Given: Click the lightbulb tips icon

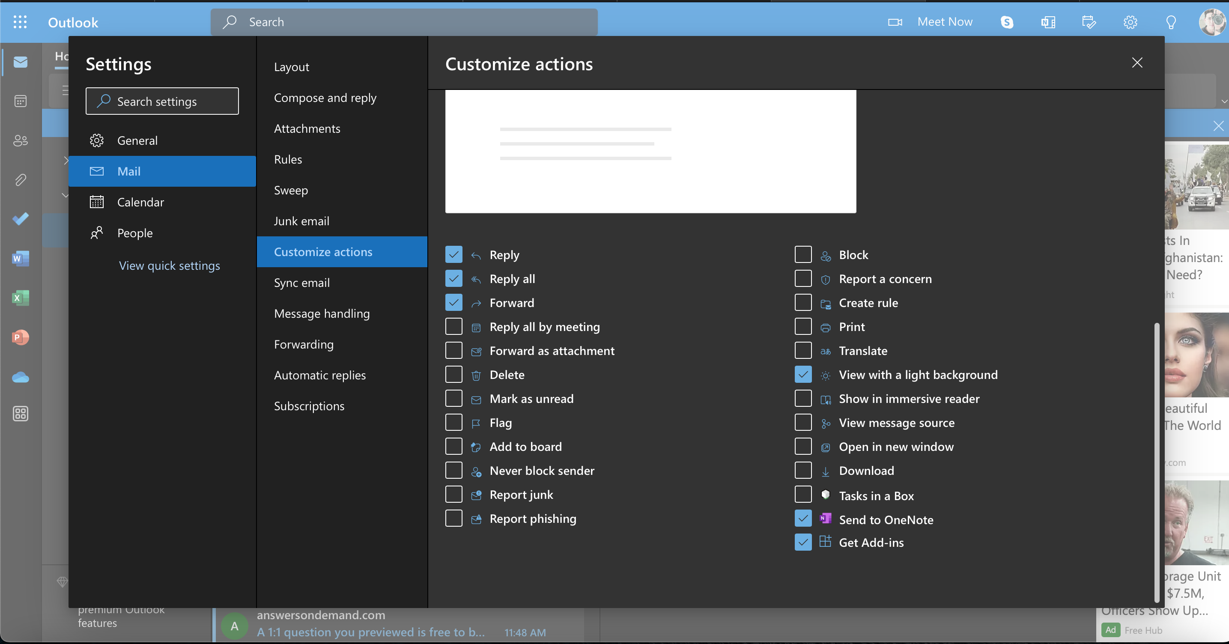Looking at the screenshot, I should pyautogui.click(x=1171, y=22).
